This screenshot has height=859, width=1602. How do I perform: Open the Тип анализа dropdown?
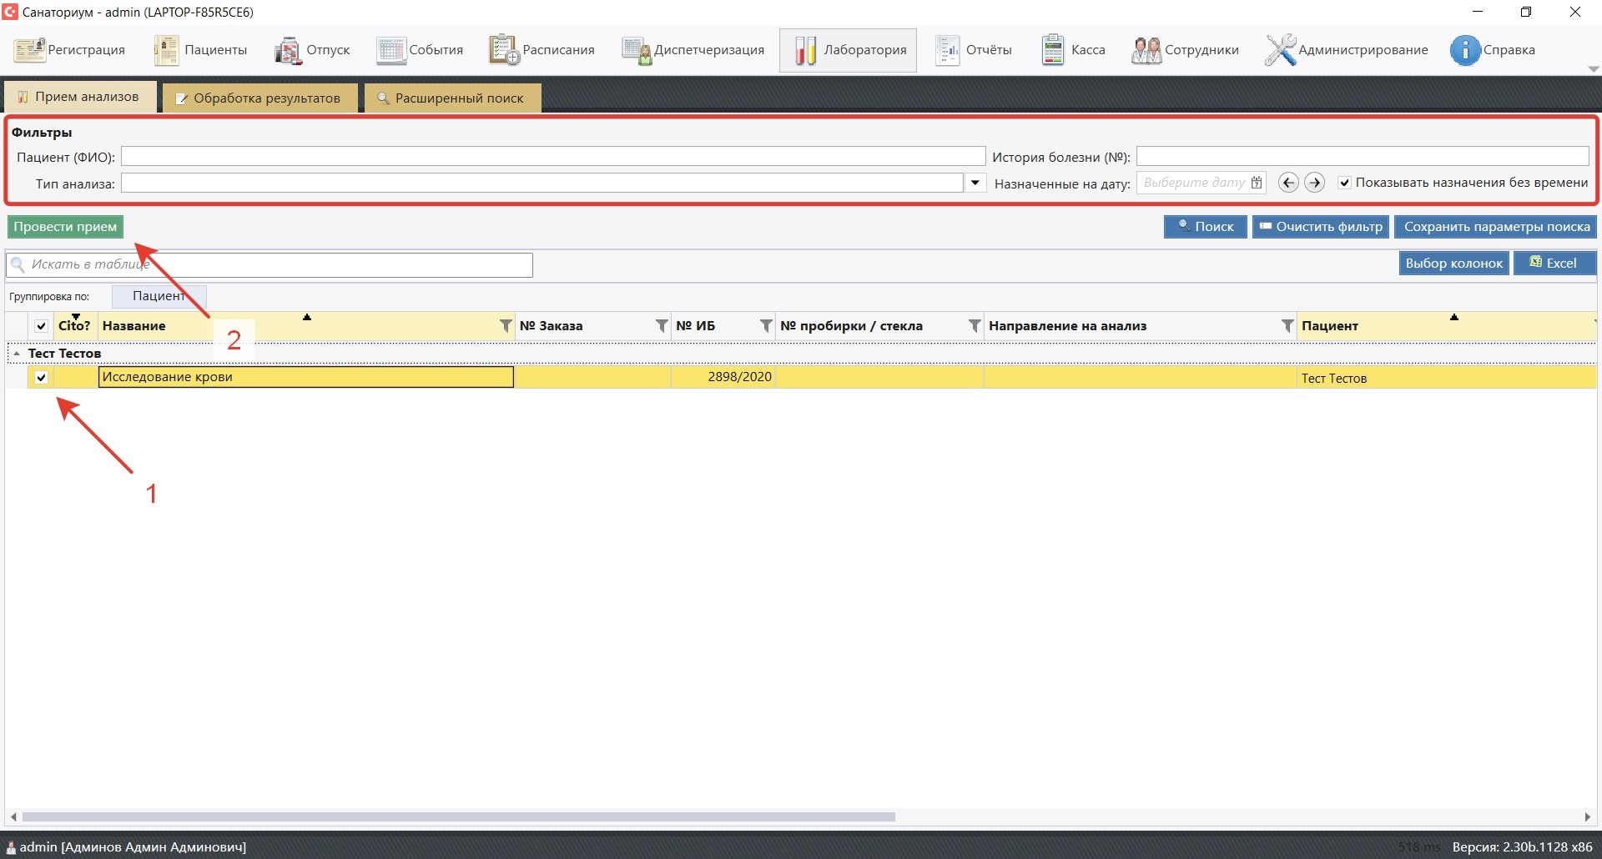pyautogui.click(x=975, y=183)
